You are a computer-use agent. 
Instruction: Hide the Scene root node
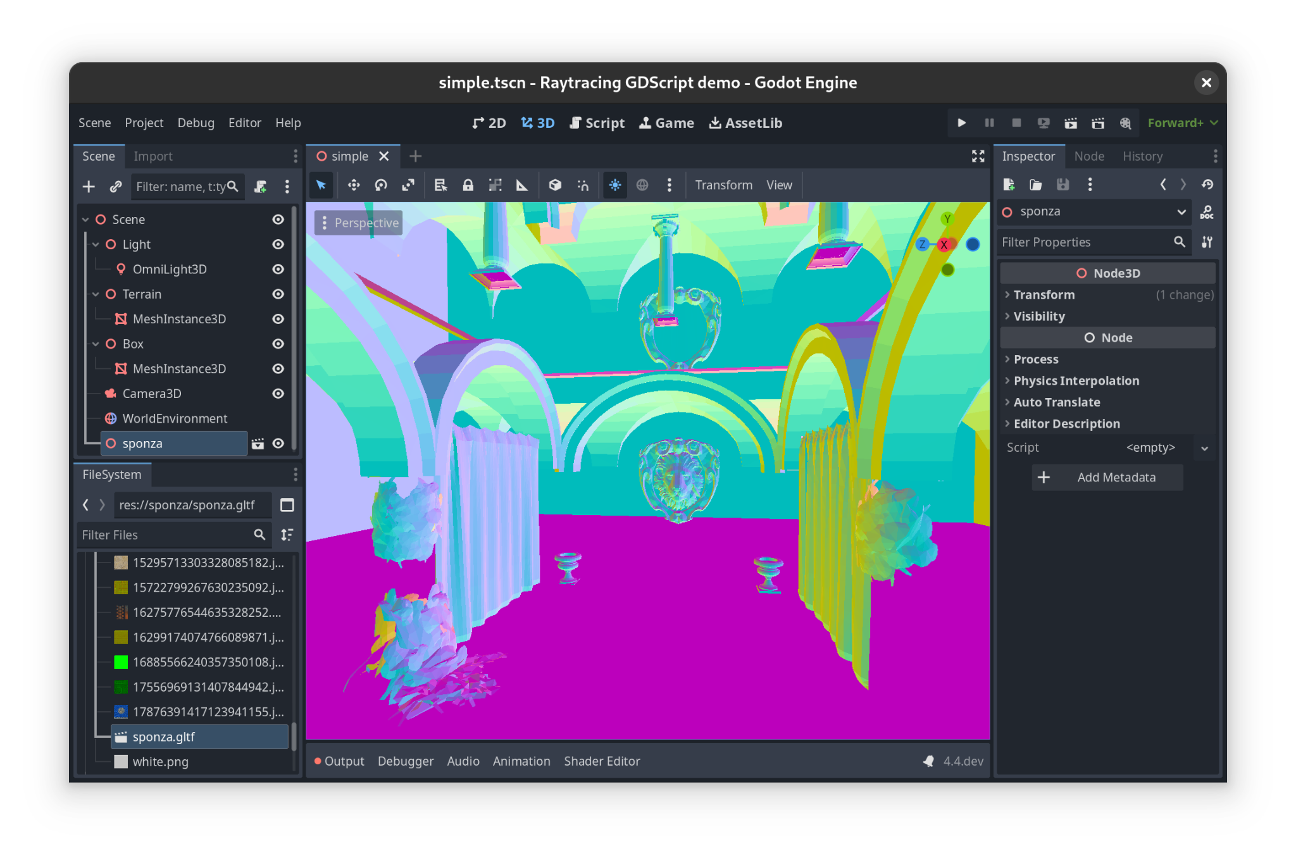[278, 220]
